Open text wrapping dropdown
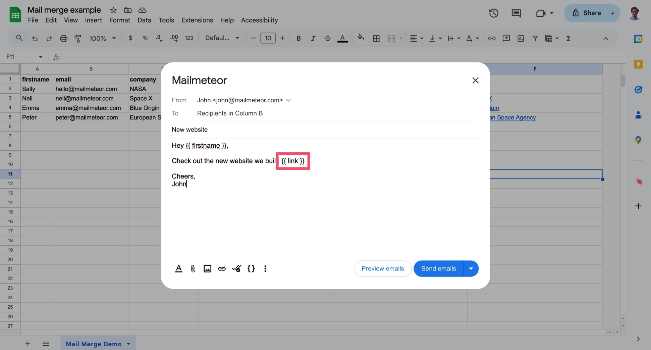This screenshot has width=651, height=350. pos(454,38)
